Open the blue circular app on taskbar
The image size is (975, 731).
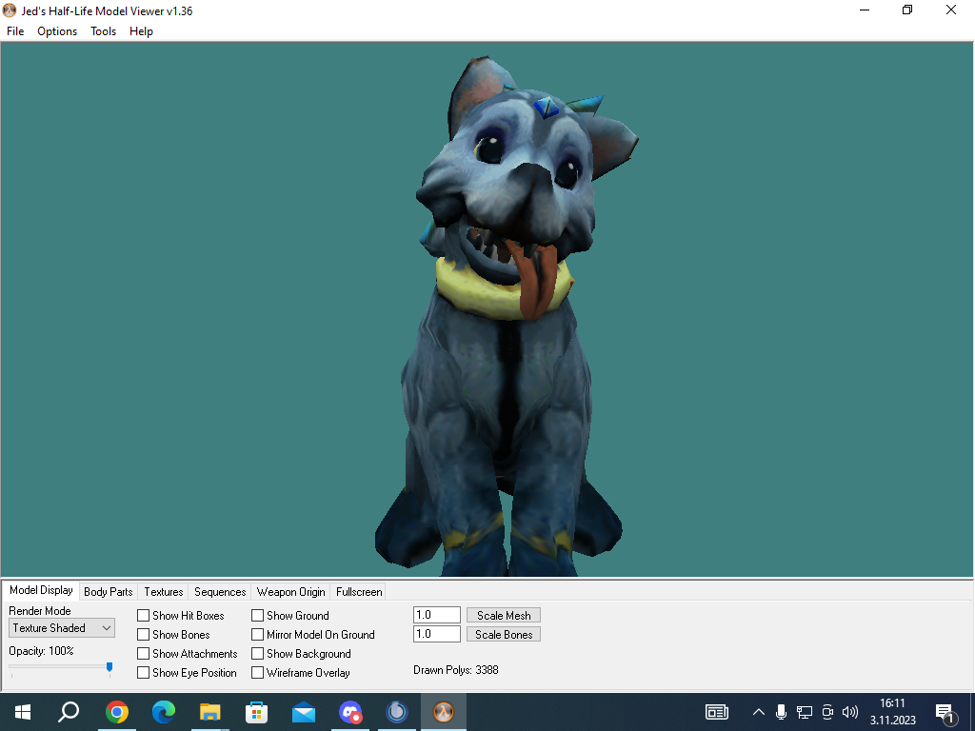coord(397,712)
